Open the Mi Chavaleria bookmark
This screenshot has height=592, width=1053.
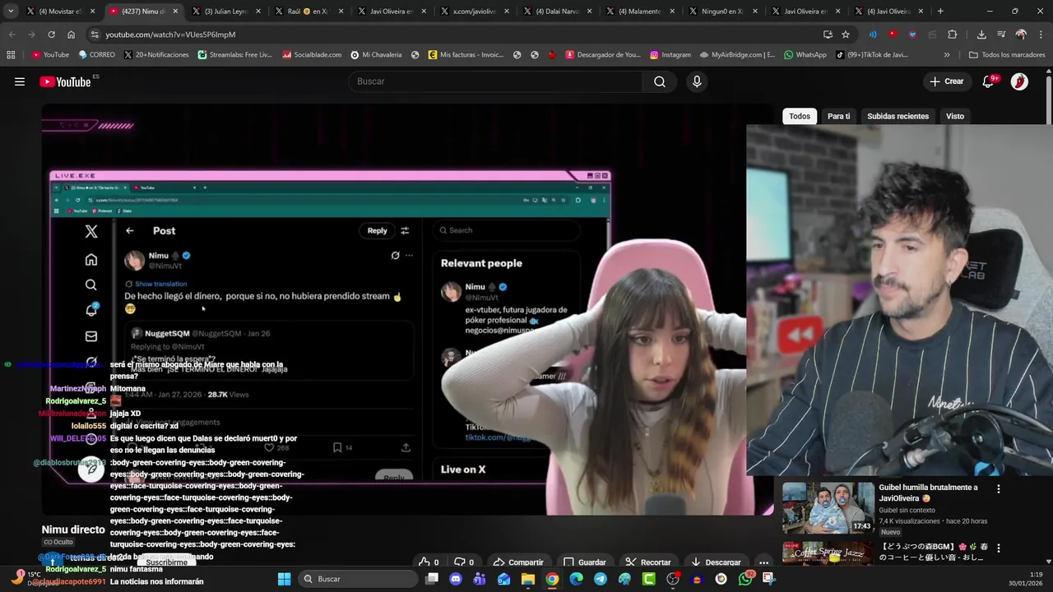coord(376,55)
